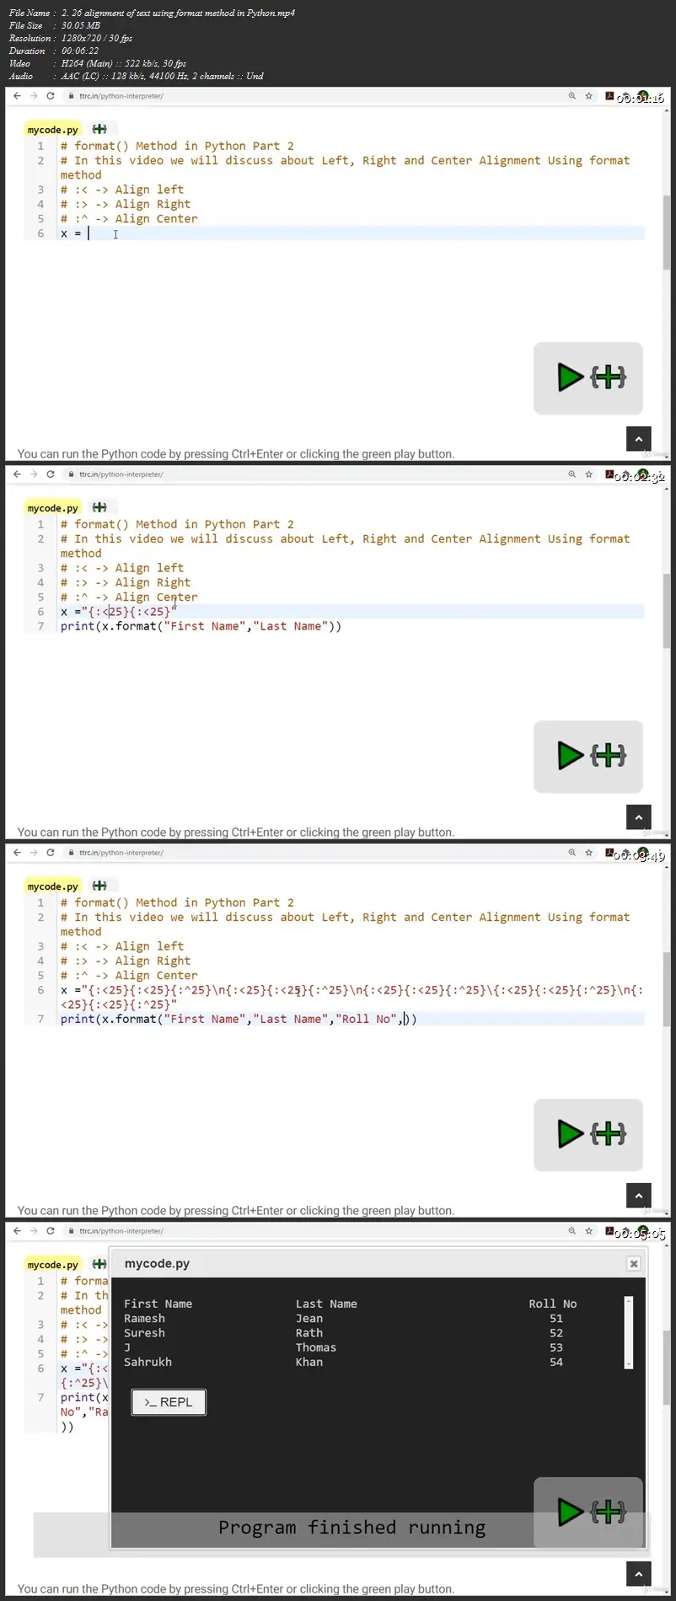Image resolution: width=676 pixels, height=1601 pixels.
Task: Click the star bookmark icon in the 00:03:49 frame
Action: tap(589, 853)
